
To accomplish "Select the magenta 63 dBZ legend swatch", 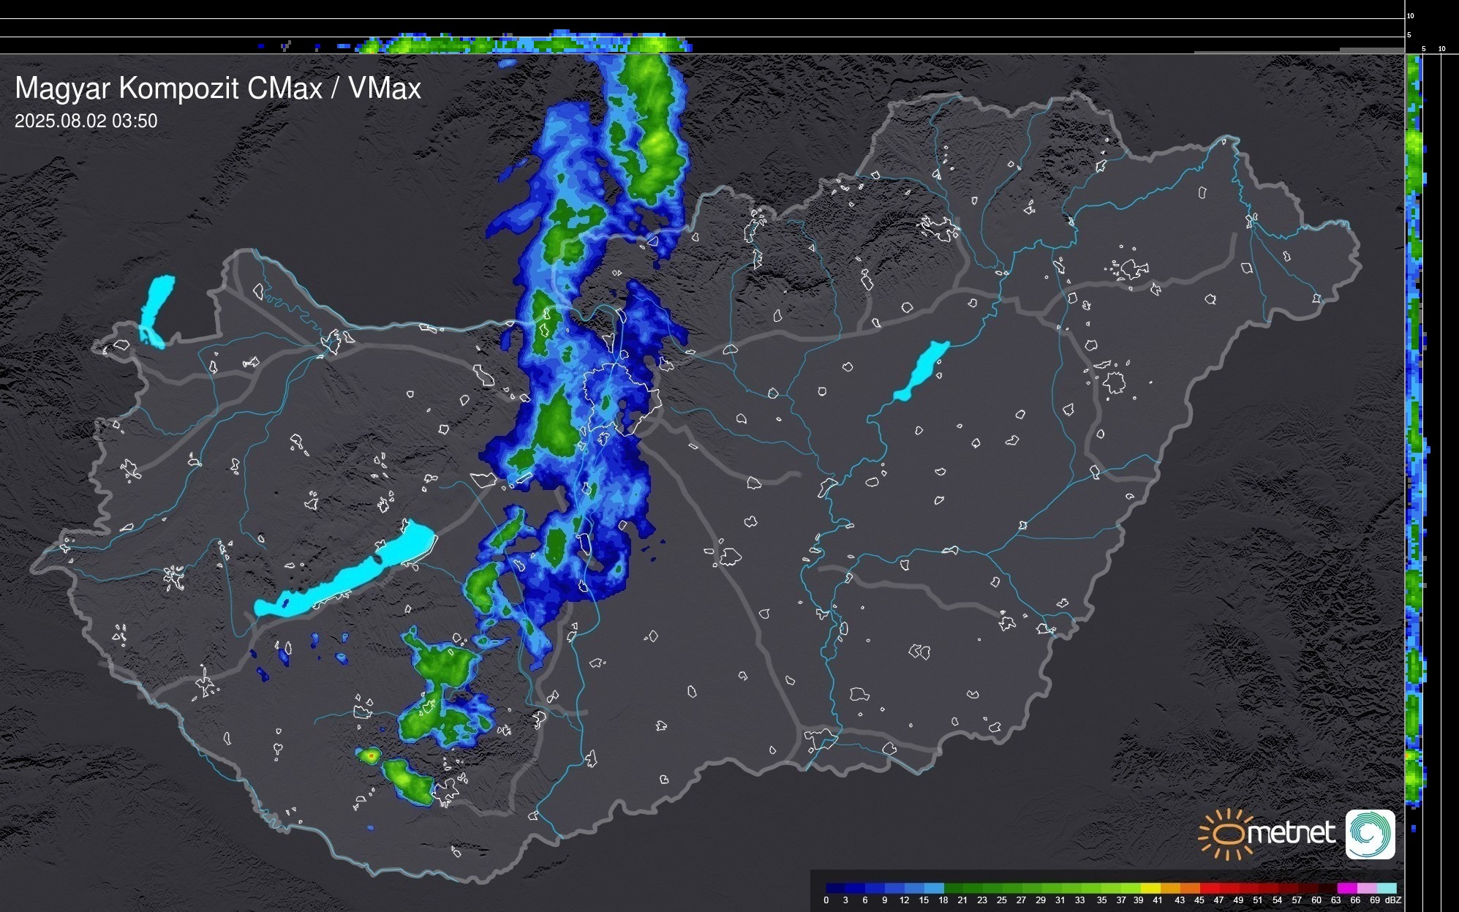I will coord(1346,888).
